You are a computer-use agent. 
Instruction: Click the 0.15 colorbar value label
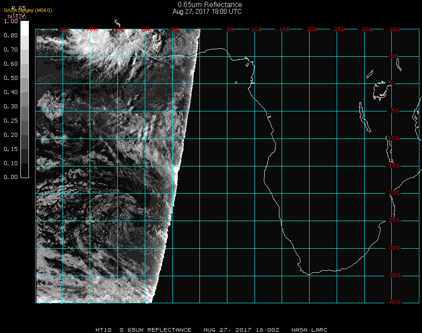pos(11,149)
